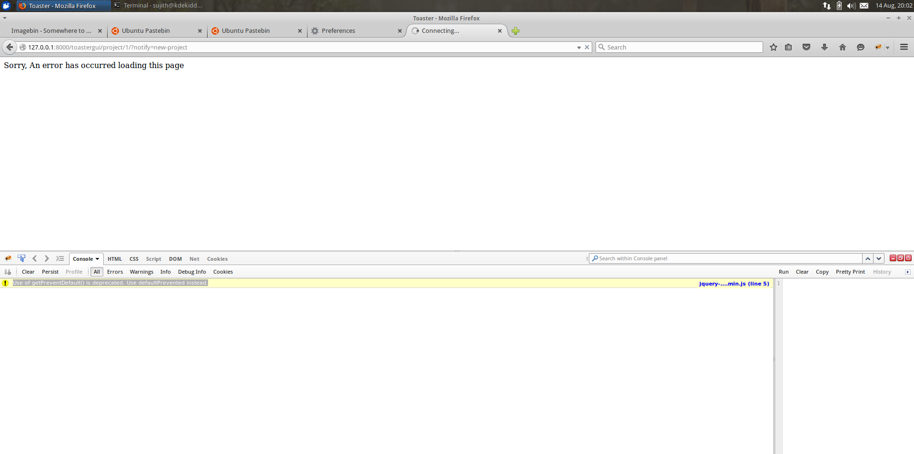The image size is (914, 454).
Task: Jump to the next console search match
Action: point(879,258)
